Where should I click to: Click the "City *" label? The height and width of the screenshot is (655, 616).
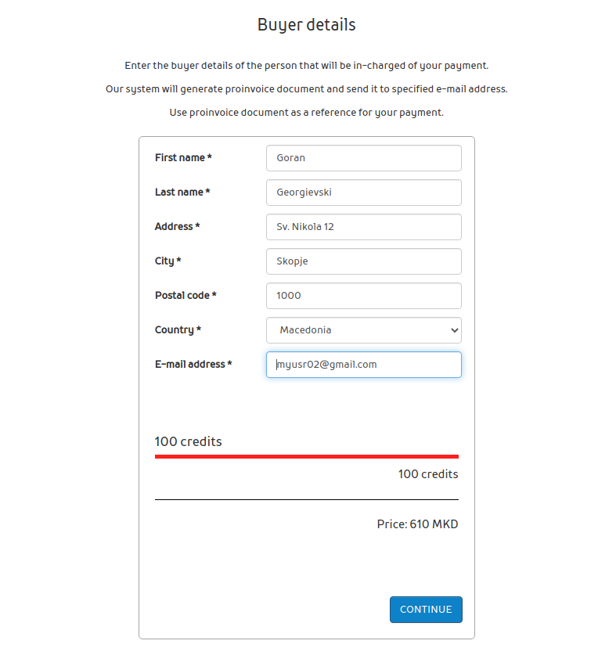168,261
